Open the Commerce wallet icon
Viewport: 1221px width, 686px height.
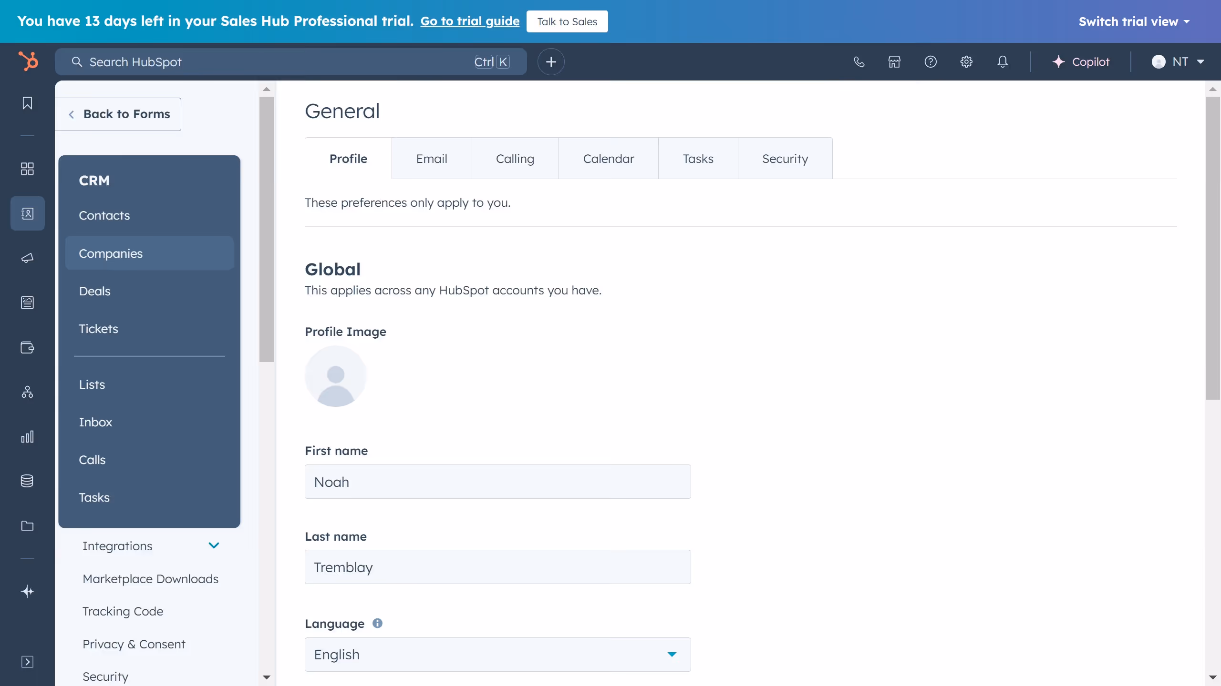pos(27,348)
